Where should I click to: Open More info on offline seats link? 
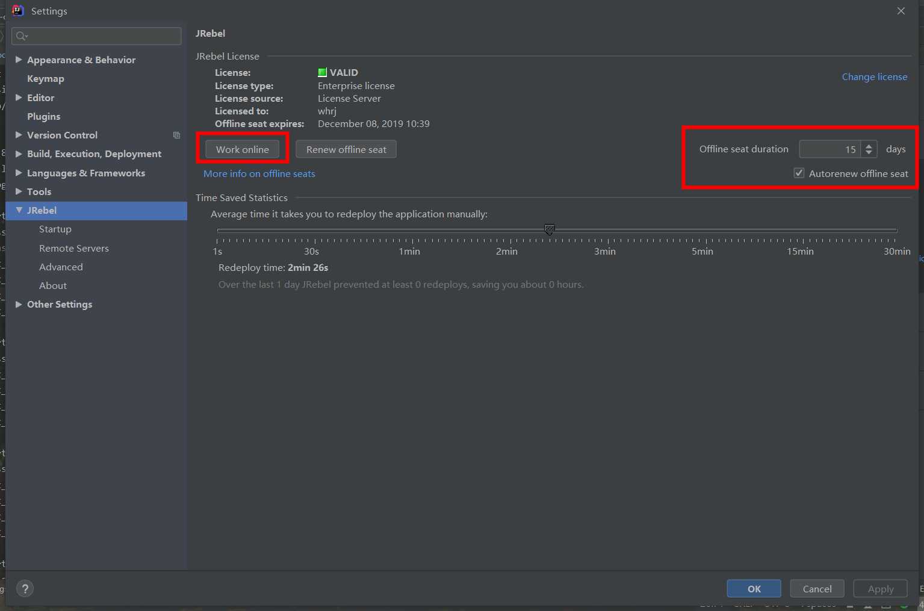(x=259, y=173)
